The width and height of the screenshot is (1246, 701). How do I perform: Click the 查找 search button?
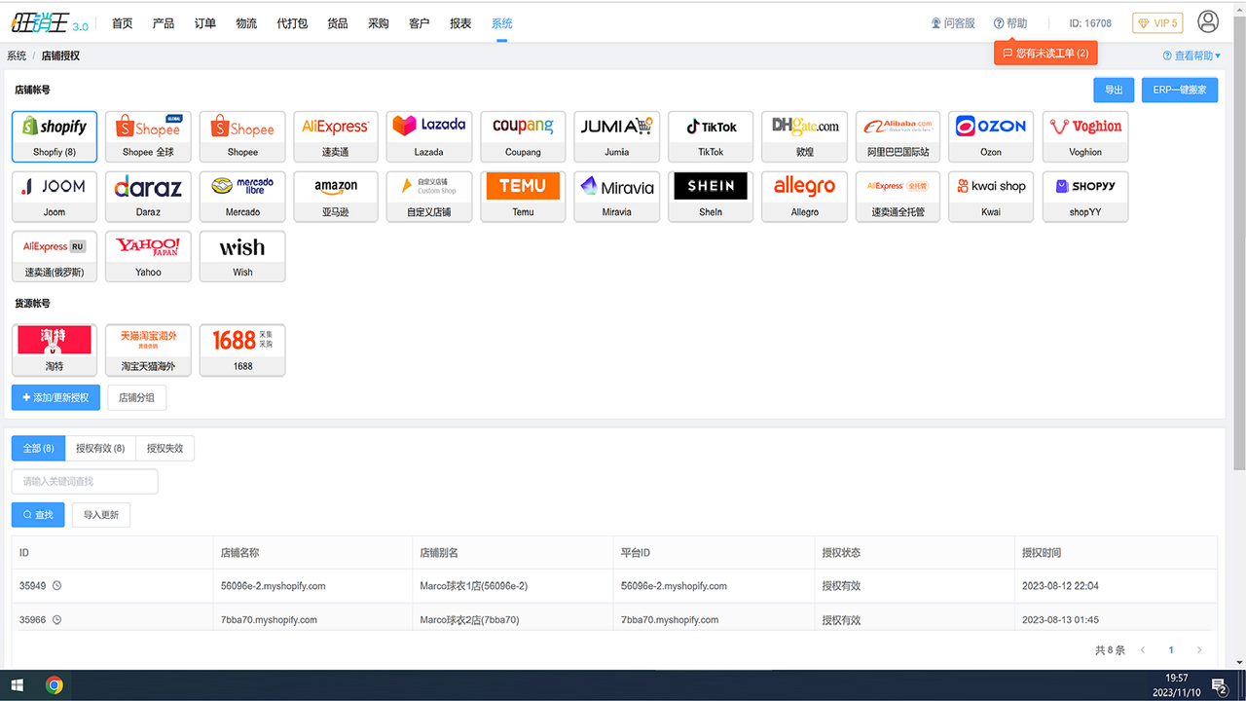[x=39, y=514]
